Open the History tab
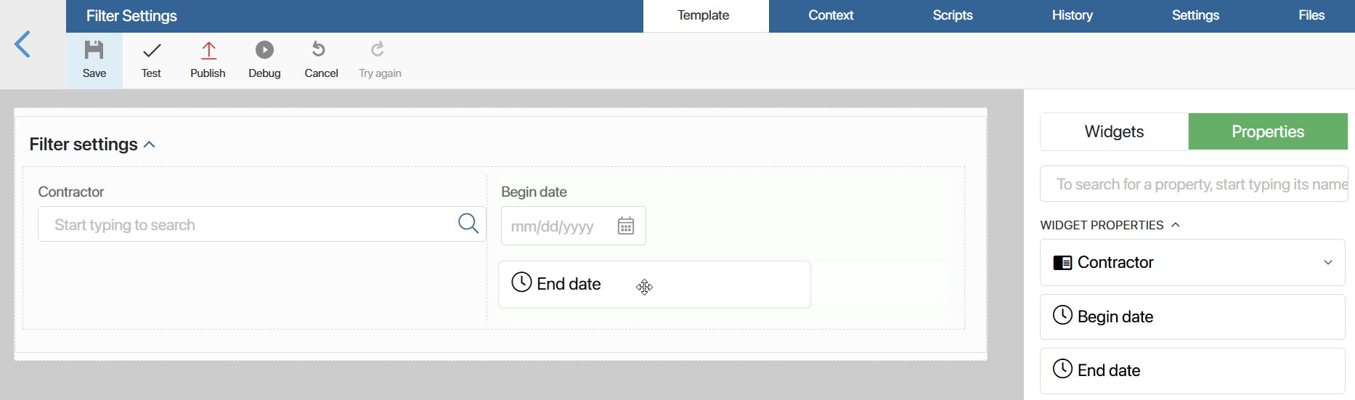1355x400 pixels. [x=1072, y=15]
